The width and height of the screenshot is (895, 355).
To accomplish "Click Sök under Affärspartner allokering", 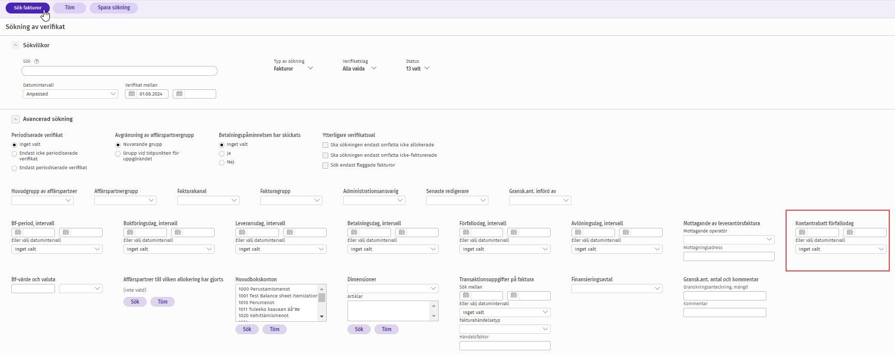I will tap(135, 302).
